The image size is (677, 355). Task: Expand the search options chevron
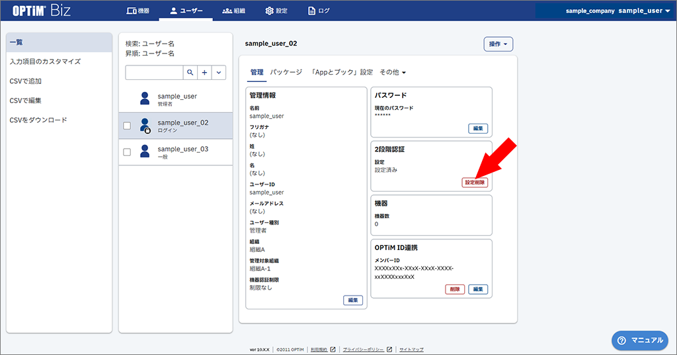click(219, 73)
